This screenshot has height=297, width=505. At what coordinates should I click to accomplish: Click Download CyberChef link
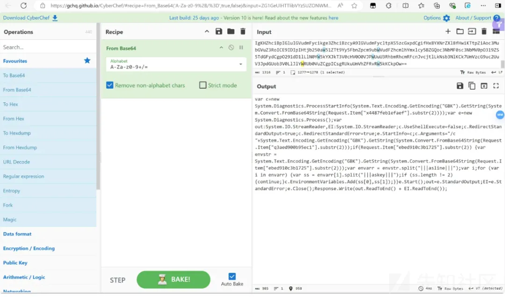point(26,18)
